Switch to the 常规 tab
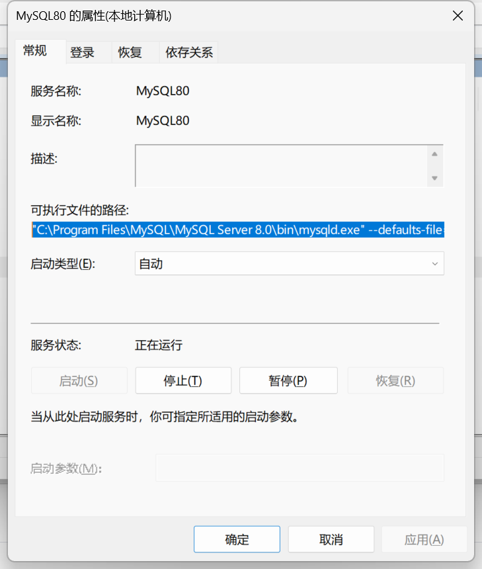The height and width of the screenshot is (569, 482). coord(35,51)
